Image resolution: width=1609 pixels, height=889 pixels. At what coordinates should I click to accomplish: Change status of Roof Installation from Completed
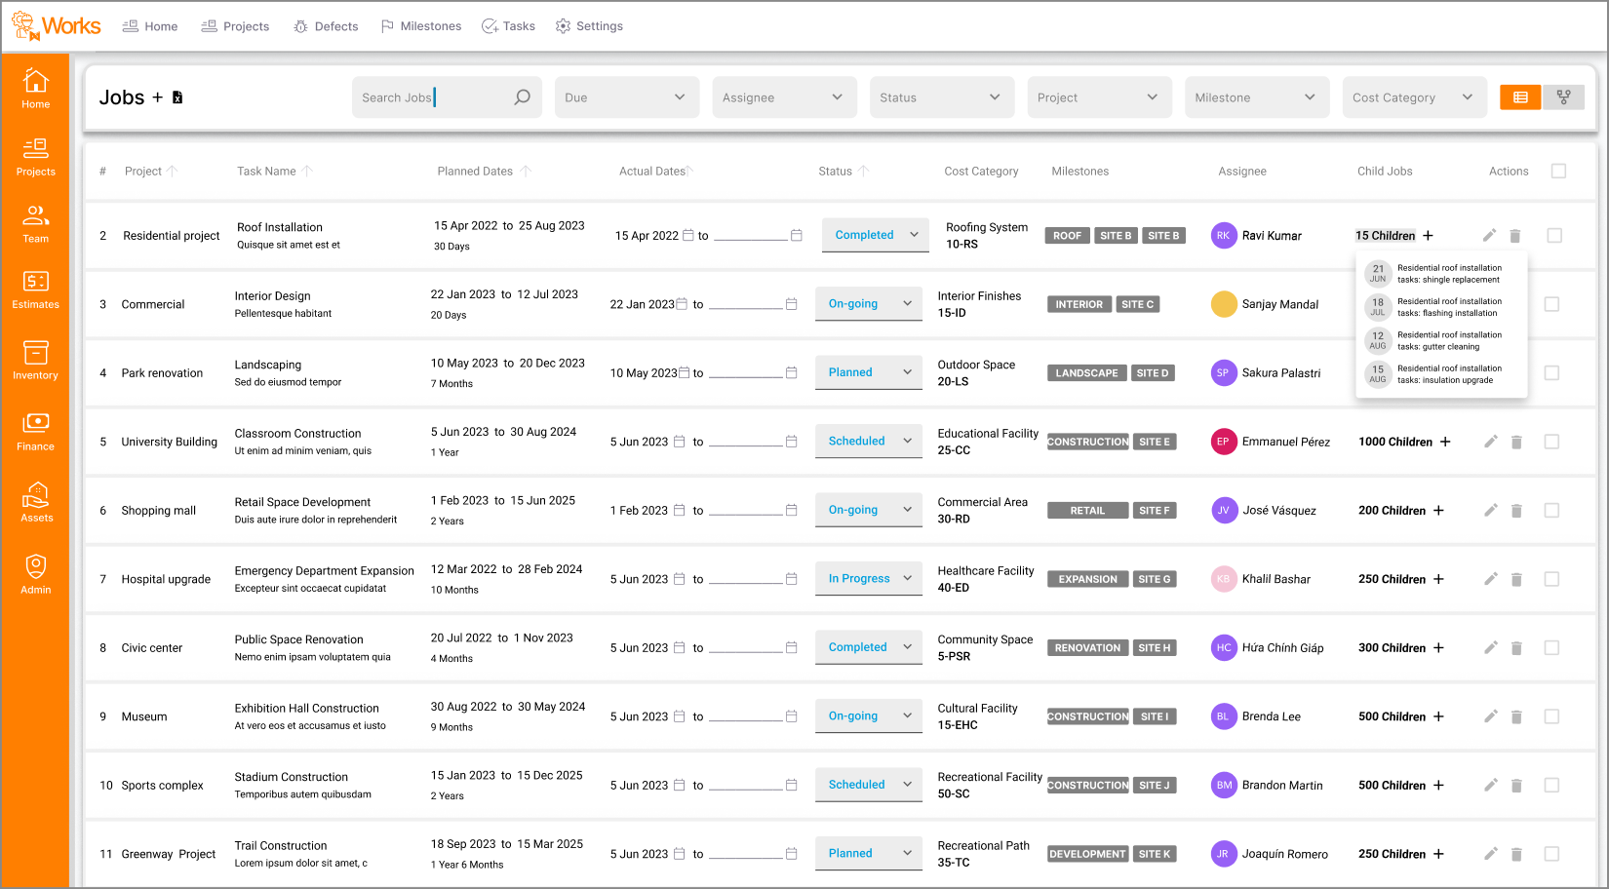pyautogui.click(x=875, y=235)
